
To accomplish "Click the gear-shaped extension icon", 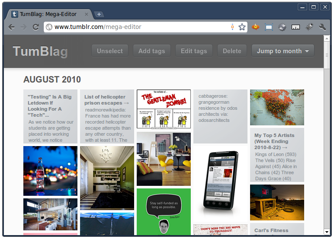I will pyautogui.click(x=283, y=27).
